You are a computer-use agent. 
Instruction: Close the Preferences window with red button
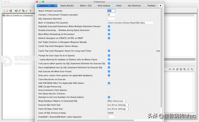(37, 2)
